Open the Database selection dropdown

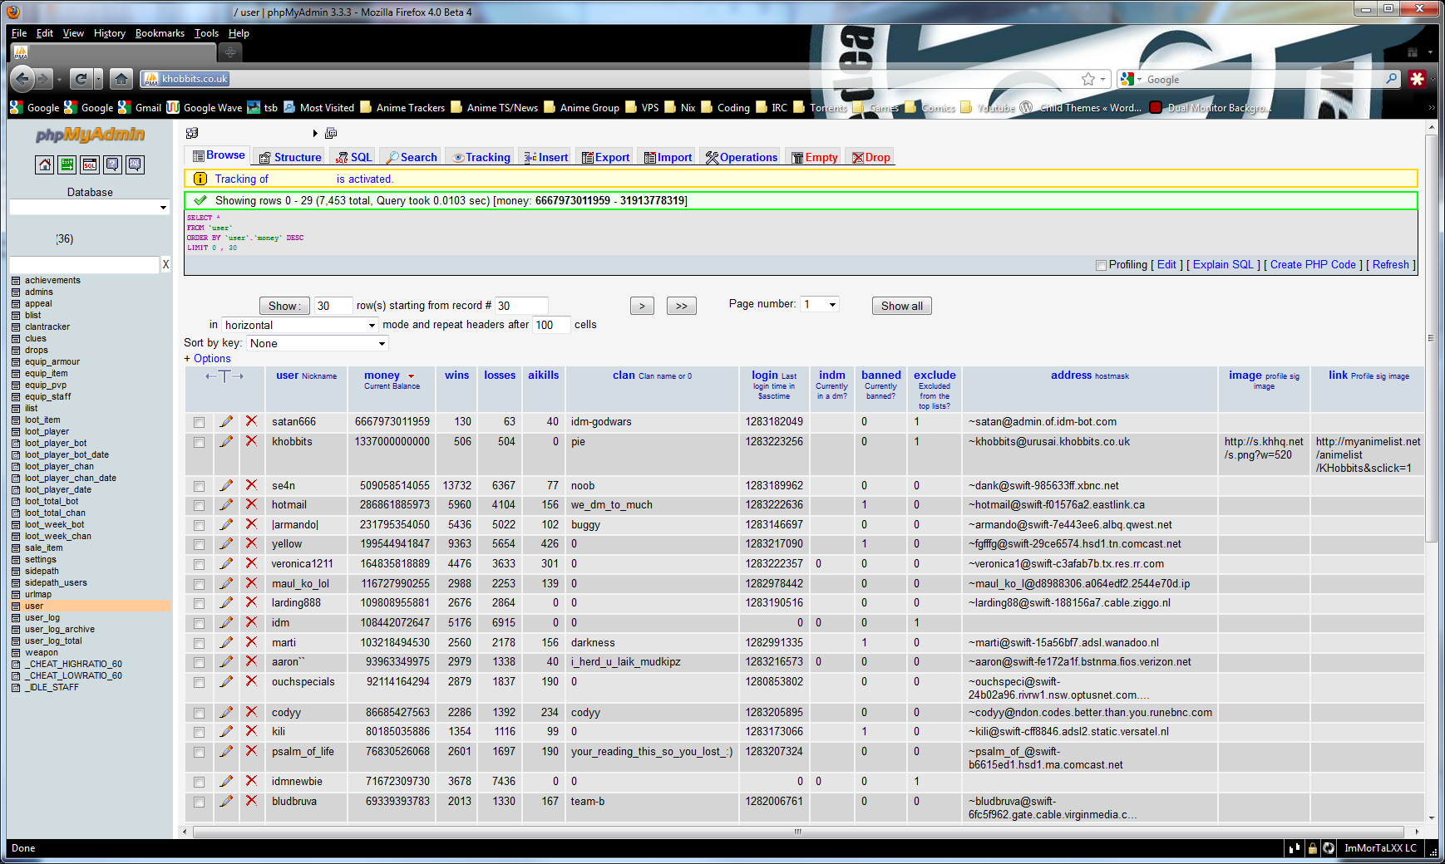click(89, 207)
